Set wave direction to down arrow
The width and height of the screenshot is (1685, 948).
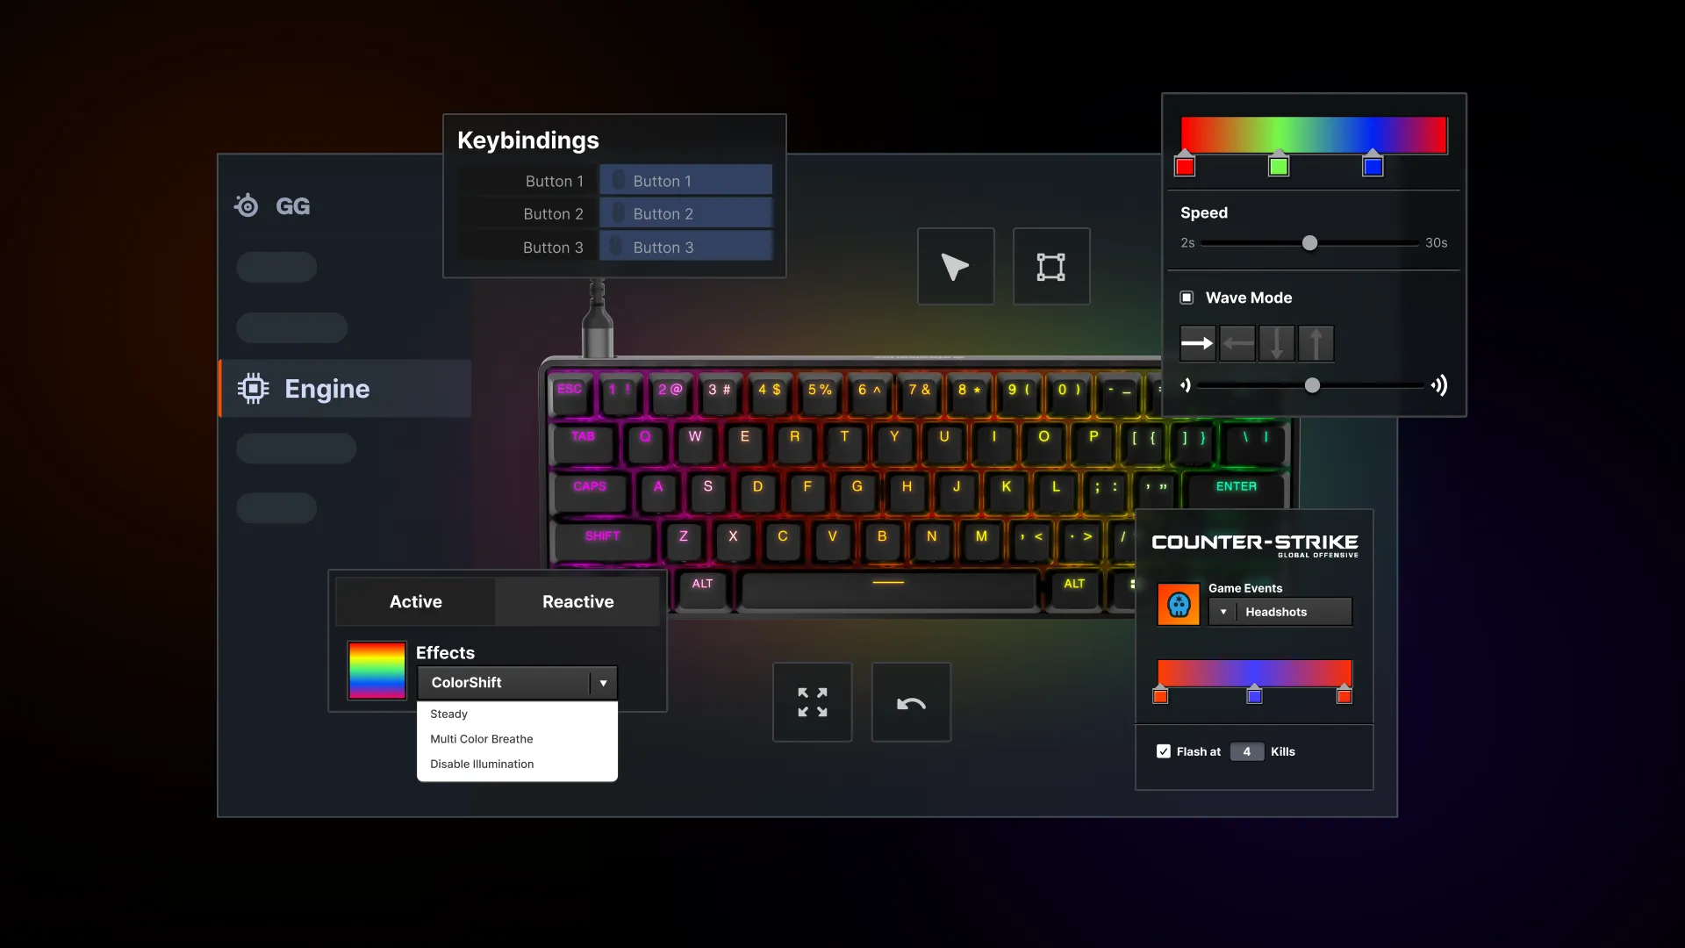1277,343
